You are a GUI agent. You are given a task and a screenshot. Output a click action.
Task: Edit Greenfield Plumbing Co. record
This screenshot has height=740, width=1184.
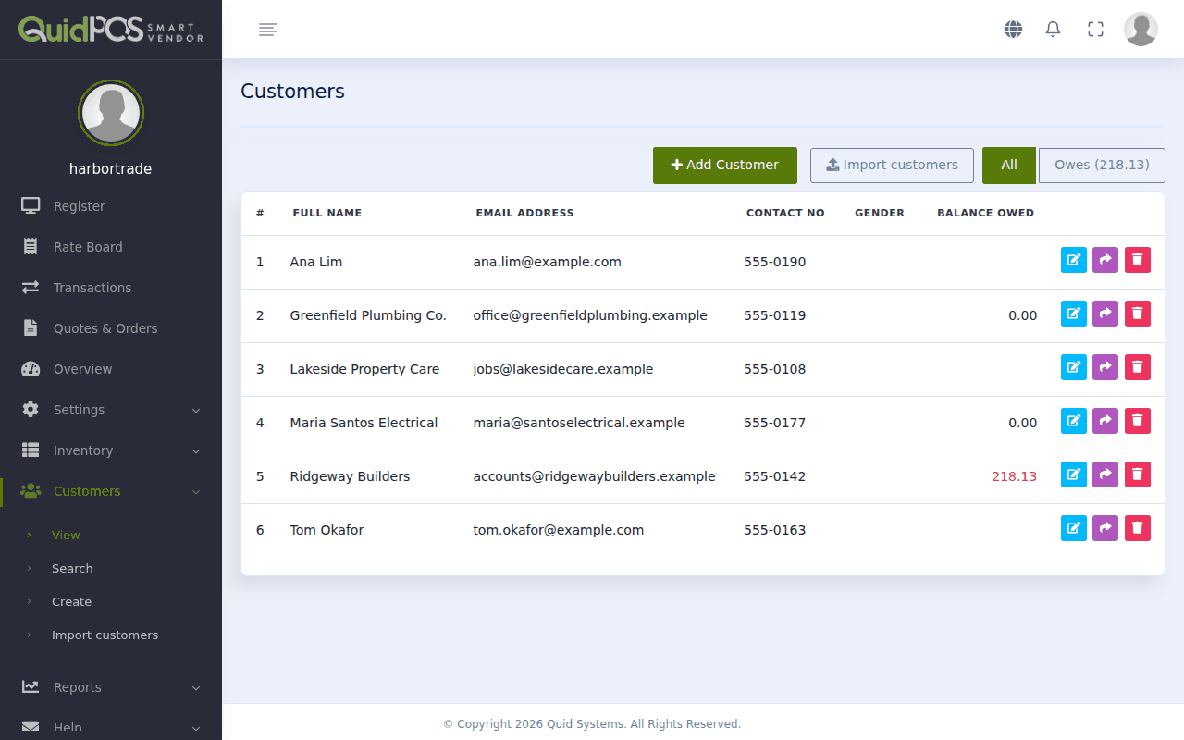click(x=1073, y=314)
